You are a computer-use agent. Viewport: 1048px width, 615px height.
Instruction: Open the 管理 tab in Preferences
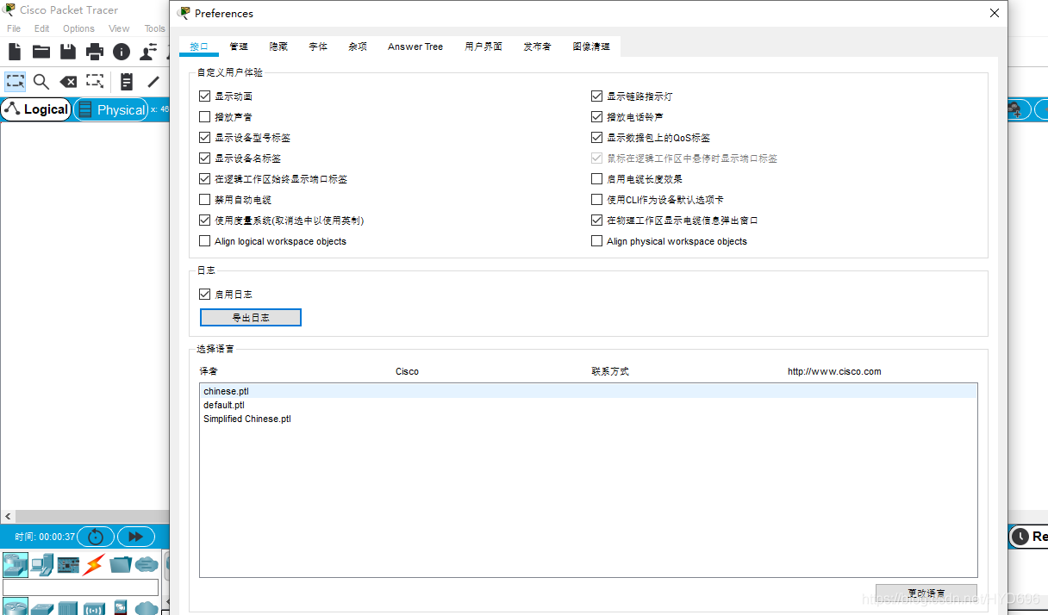(x=239, y=47)
